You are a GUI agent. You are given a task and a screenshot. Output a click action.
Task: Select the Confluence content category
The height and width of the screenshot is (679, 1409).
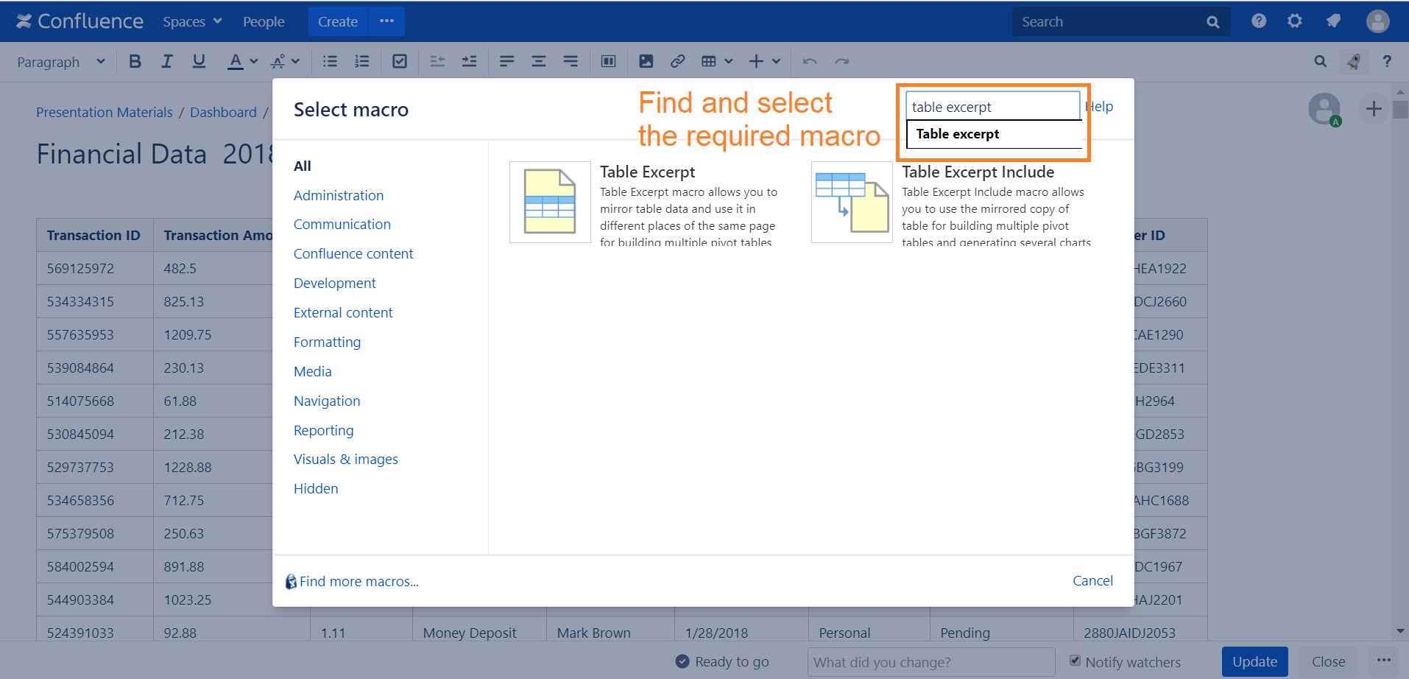pyautogui.click(x=353, y=253)
